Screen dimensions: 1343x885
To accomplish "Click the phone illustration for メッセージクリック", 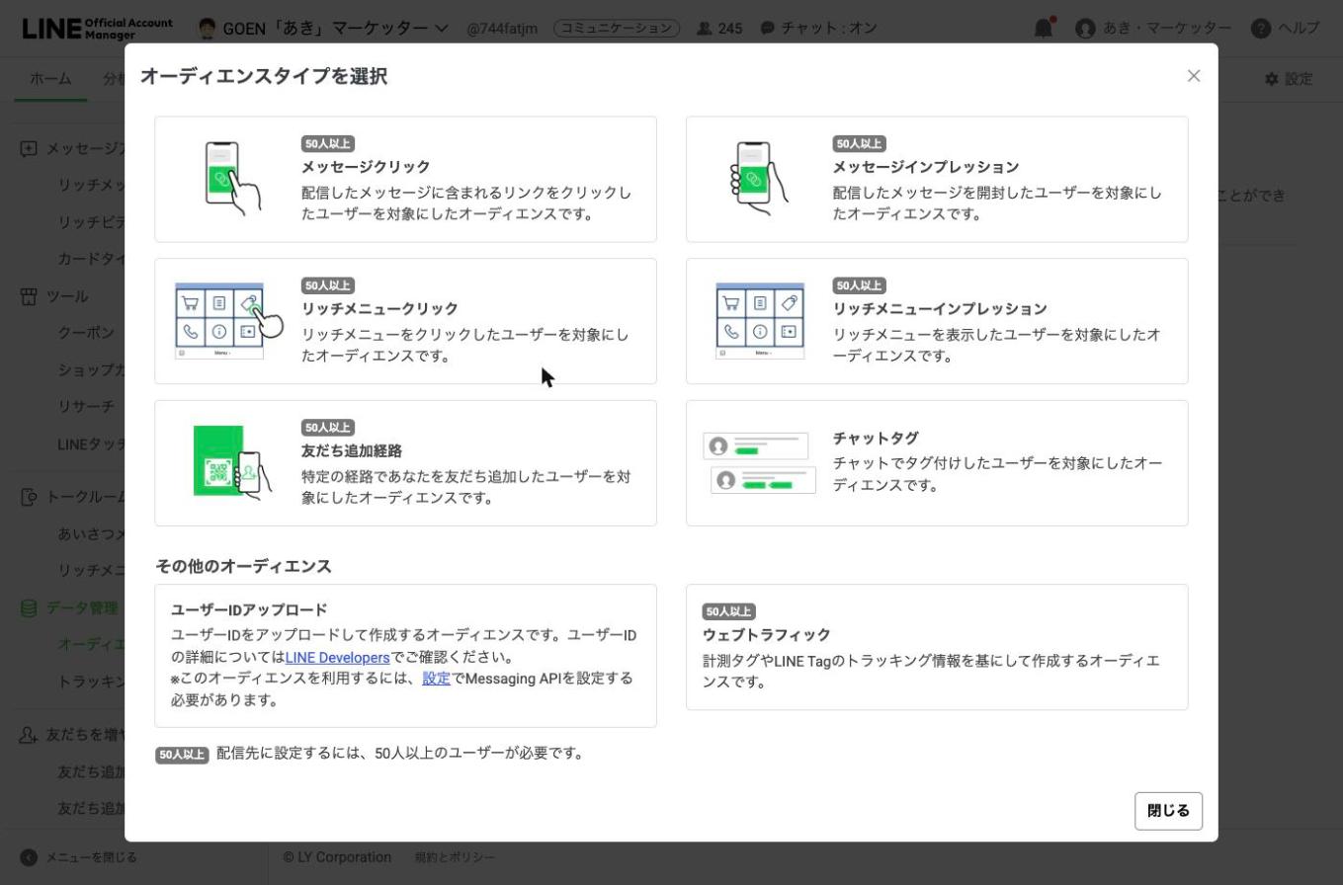I will (233, 178).
